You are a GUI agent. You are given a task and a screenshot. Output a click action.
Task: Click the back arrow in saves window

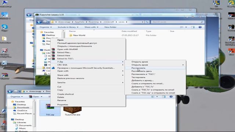[39, 22]
